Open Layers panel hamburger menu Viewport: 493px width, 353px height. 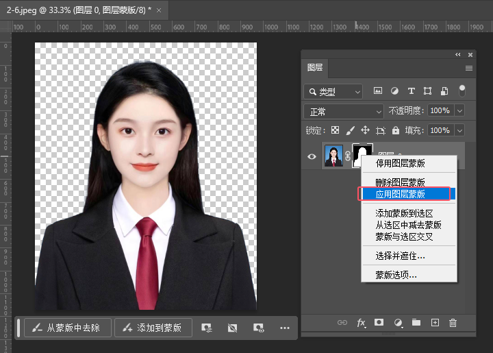click(x=469, y=68)
